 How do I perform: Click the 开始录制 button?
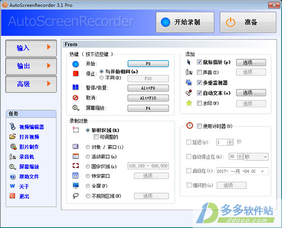[185, 22]
